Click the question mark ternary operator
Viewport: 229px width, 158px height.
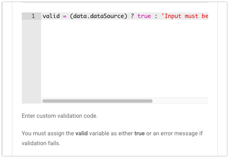click(x=132, y=16)
